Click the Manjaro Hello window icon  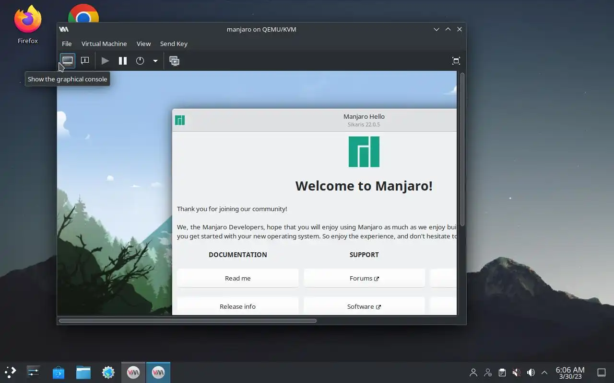(180, 120)
